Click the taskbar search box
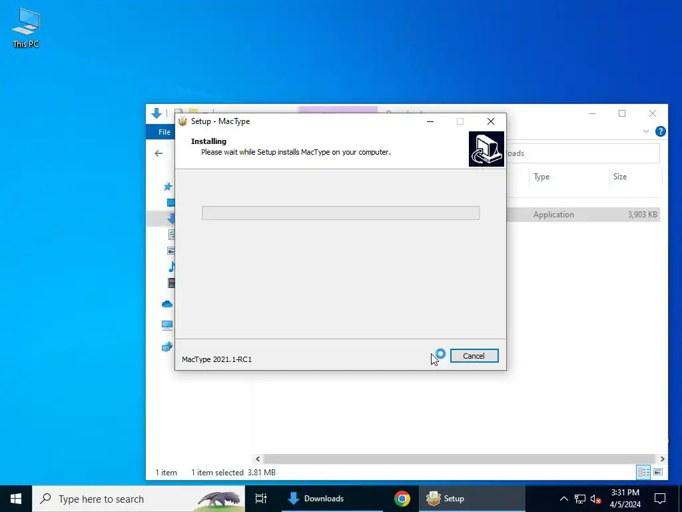Viewport: 682px width, 512px height. (139, 499)
